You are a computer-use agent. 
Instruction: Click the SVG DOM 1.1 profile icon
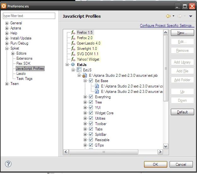point(73,54)
